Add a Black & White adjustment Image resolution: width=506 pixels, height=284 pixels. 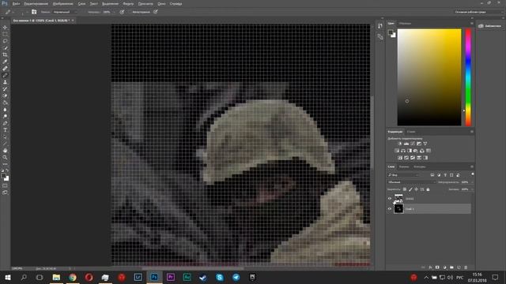(410, 151)
